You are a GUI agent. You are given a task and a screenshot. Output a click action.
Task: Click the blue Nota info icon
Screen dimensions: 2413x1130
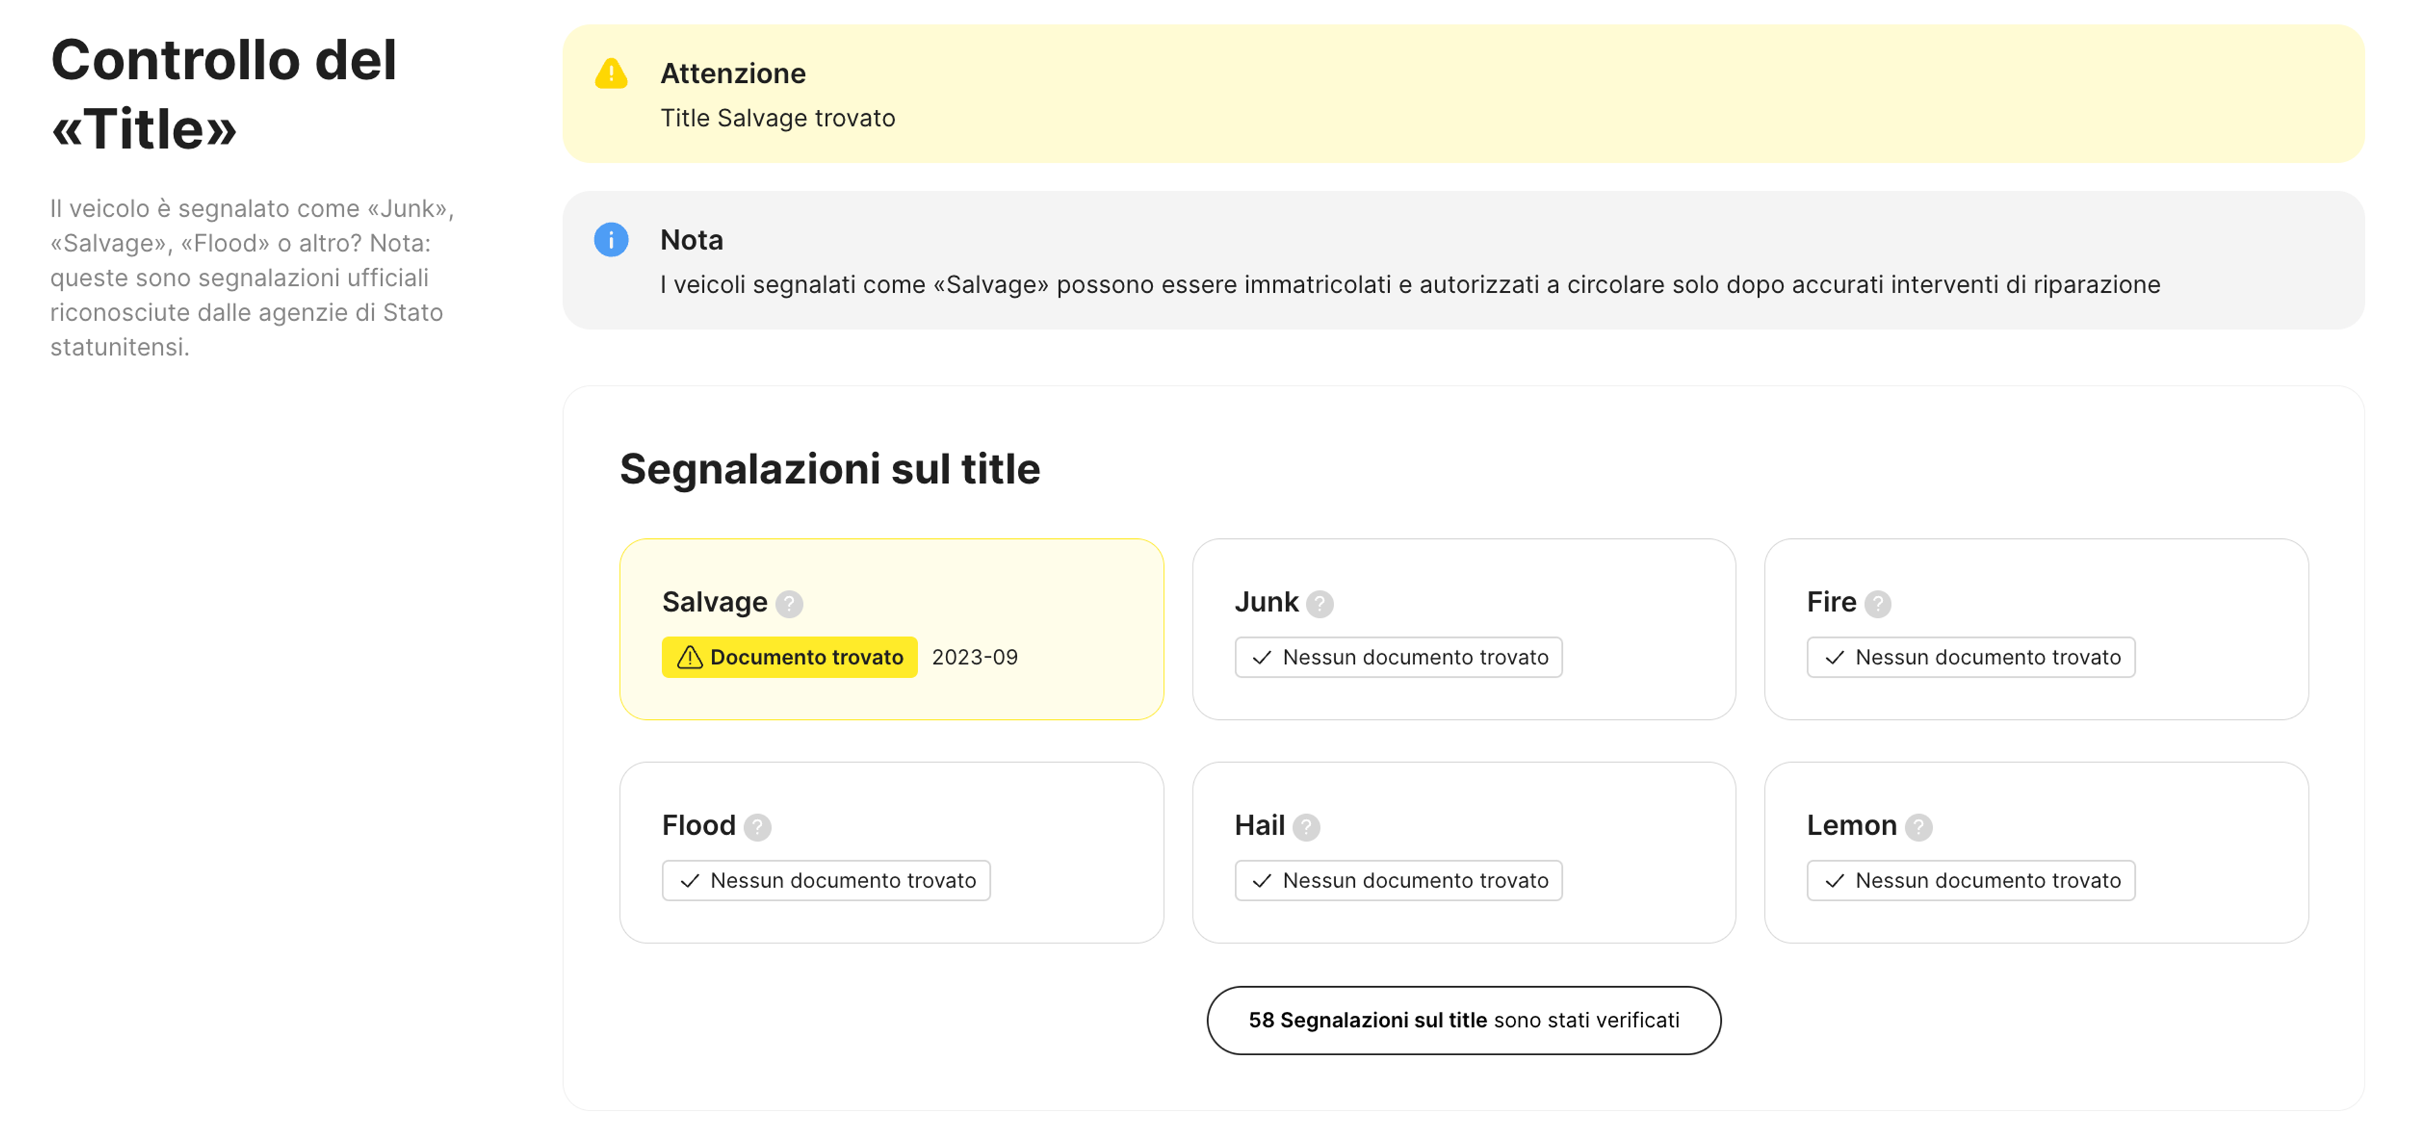point(611,240)
